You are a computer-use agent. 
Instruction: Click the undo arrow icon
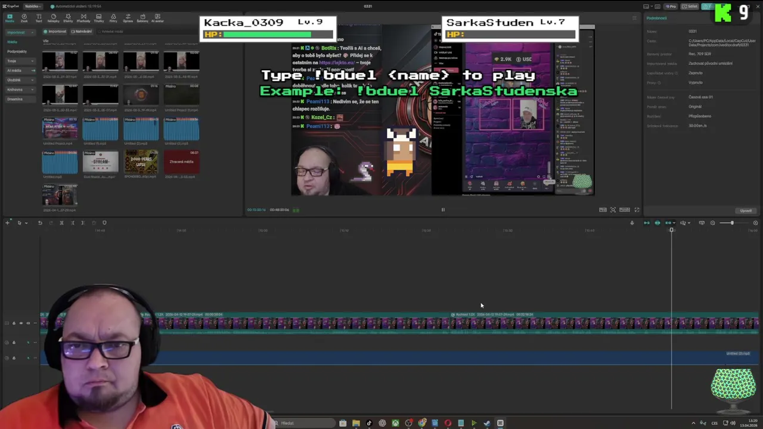[40, 223]
